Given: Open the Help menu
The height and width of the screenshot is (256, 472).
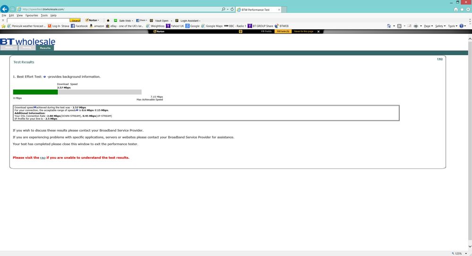Looking at the screenshot, I should [x=53, y=16].
